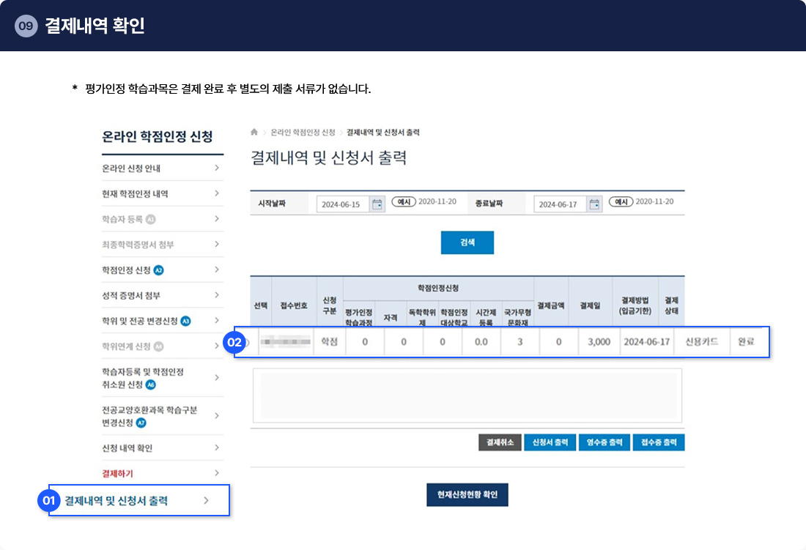Image resolution: width=806 pixels, height=550 pixels.
Task: Click the 영수증 출력 button
Action: point(604,442)
